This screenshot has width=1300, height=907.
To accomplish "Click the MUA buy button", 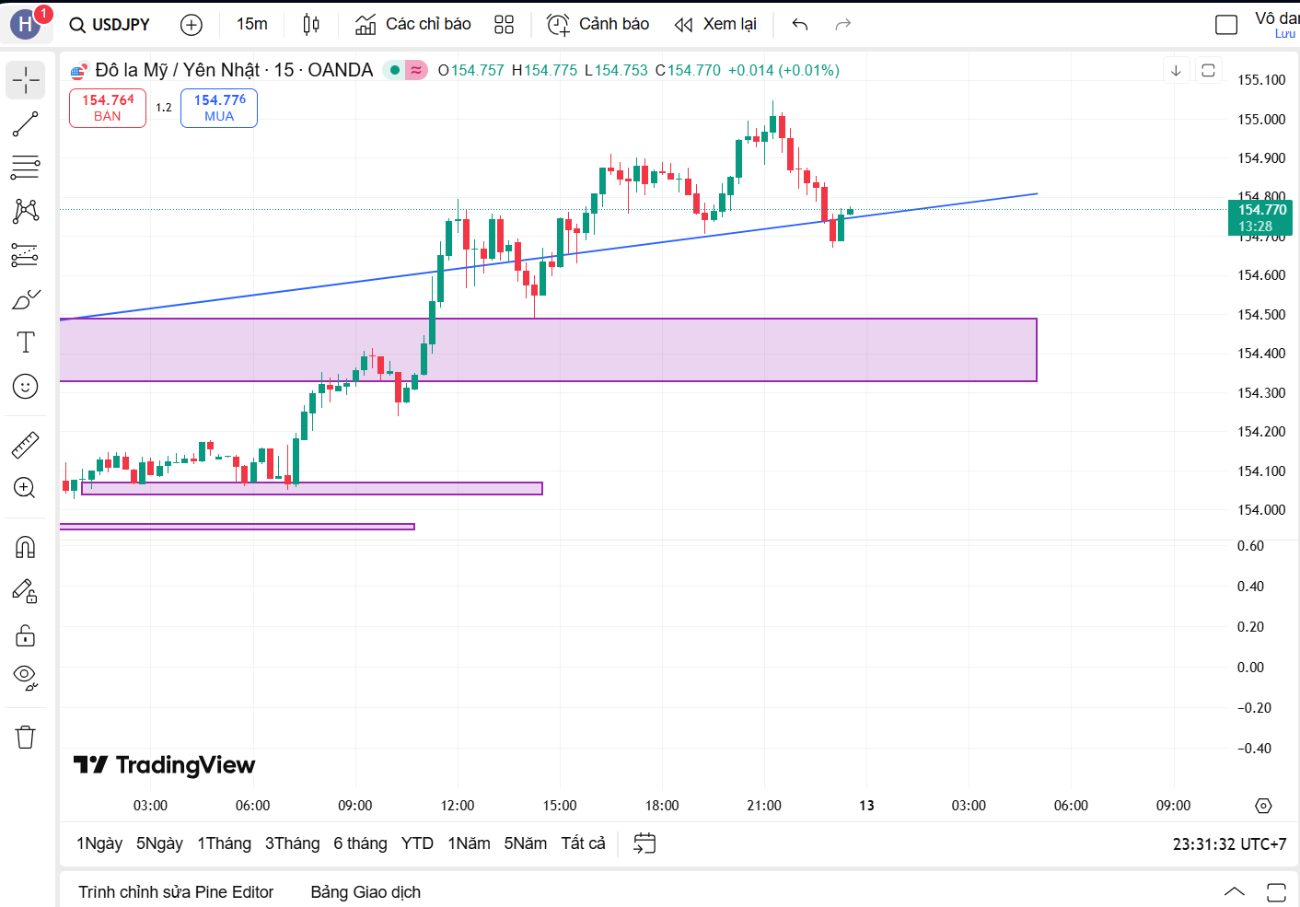I will pos(218,108).
